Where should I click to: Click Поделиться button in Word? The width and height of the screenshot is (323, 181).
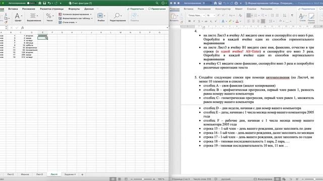pos(306,9)
